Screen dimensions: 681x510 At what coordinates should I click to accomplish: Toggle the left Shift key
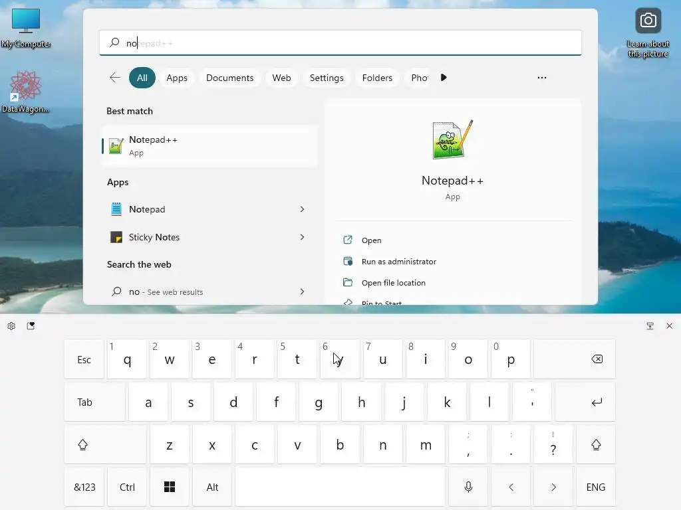[105, 444]
